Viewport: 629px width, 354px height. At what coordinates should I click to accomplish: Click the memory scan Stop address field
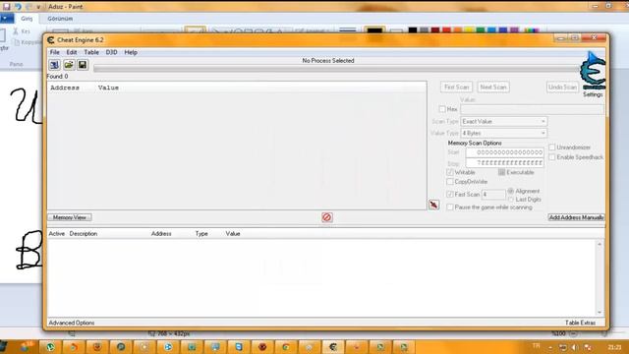click(504, 162)
